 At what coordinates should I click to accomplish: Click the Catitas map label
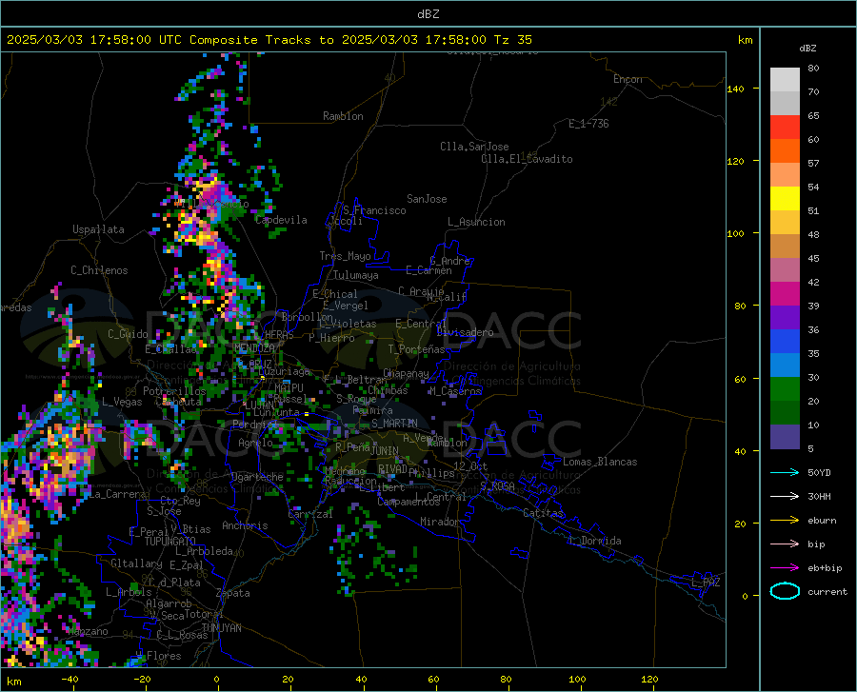tap(544, 513)
